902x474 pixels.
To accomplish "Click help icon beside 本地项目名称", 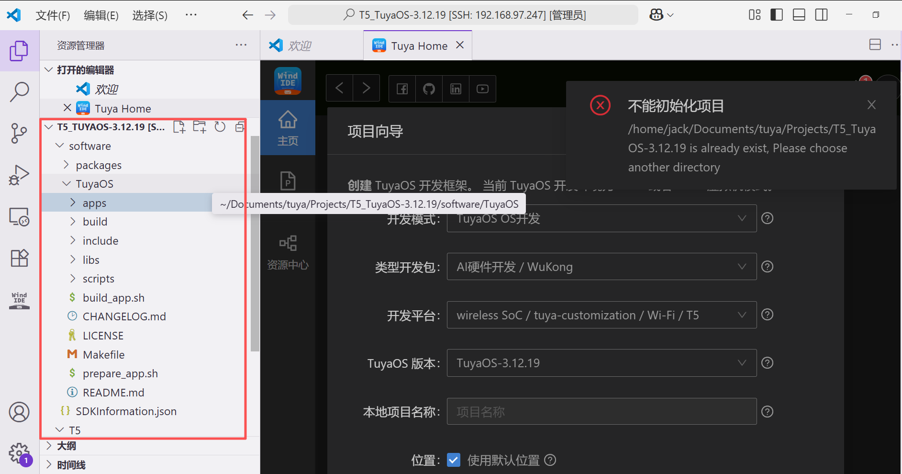I will (767, 412).
